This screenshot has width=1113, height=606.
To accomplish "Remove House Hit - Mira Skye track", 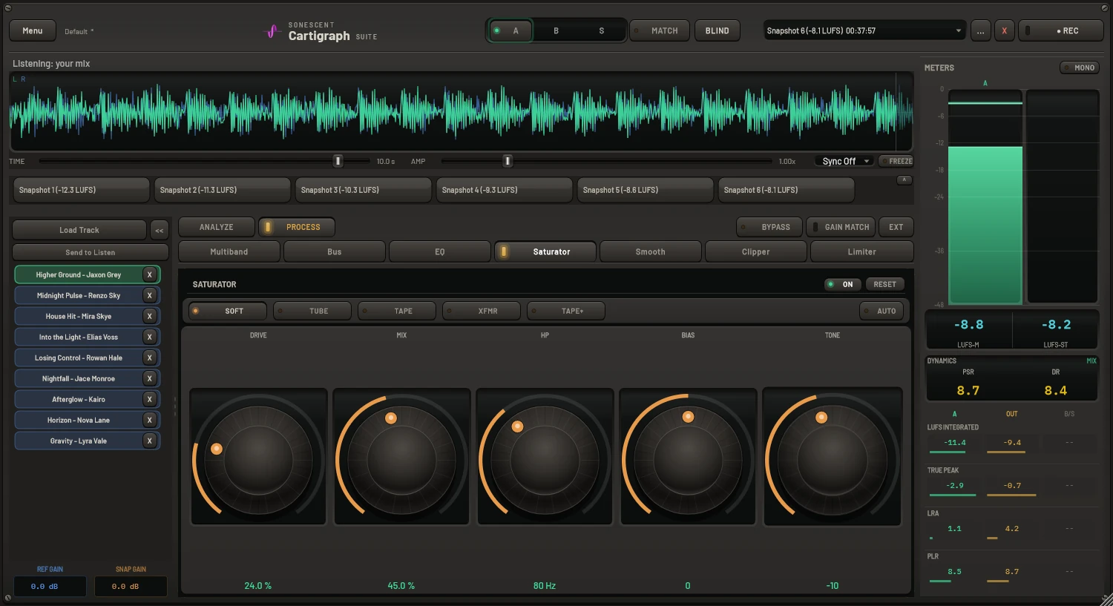I will coord(149,316).
